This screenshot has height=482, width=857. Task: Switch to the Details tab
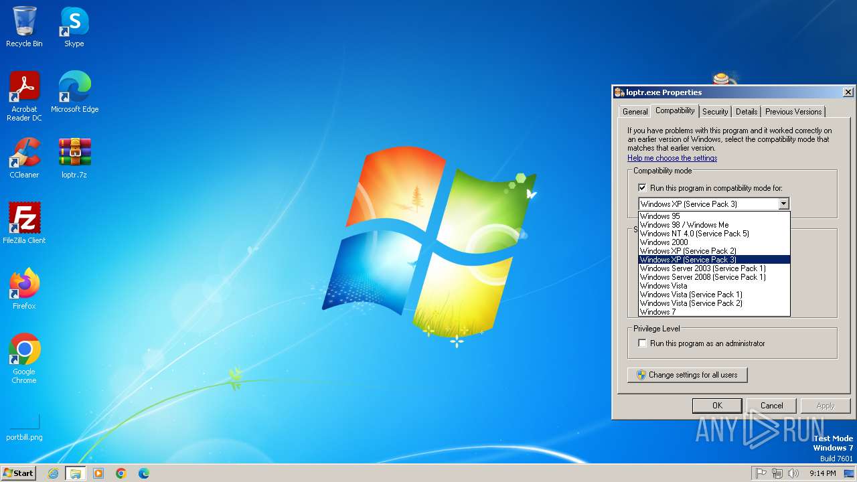point(747,112)
